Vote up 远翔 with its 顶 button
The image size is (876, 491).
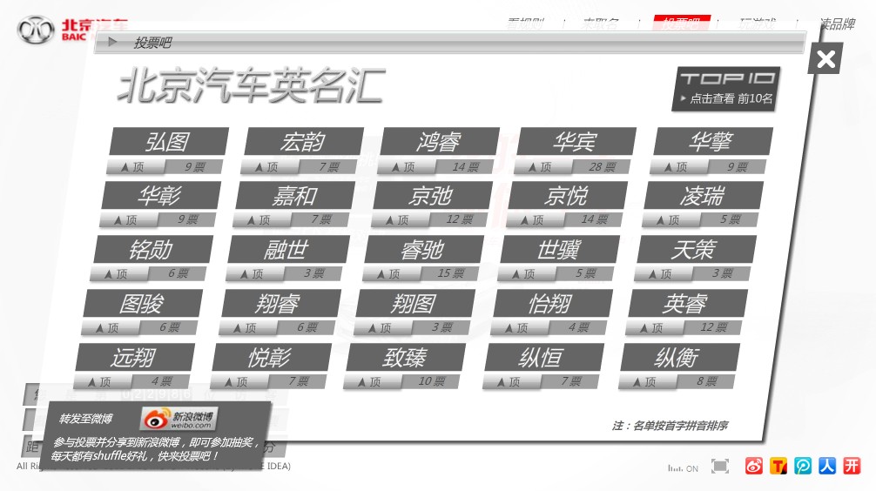pos(102,382)
